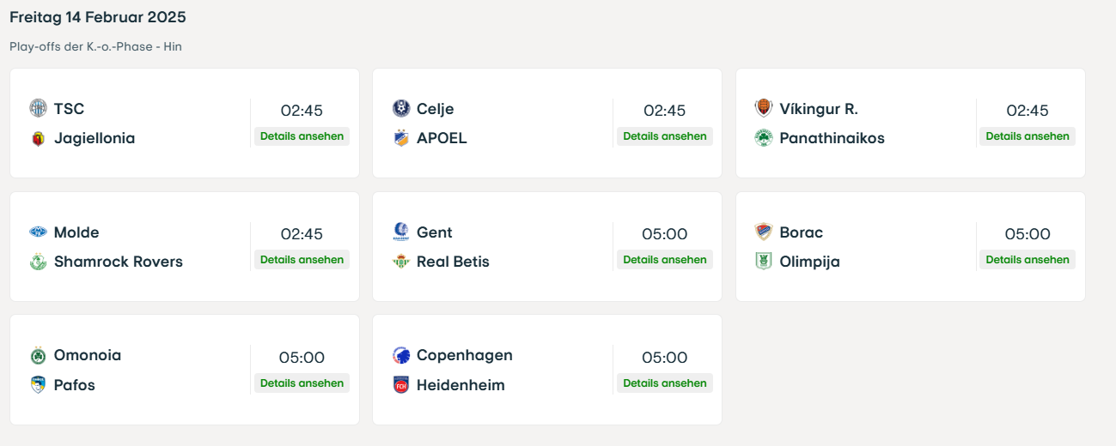Select the Shamrock Rovers team name

tap(119, 262)
